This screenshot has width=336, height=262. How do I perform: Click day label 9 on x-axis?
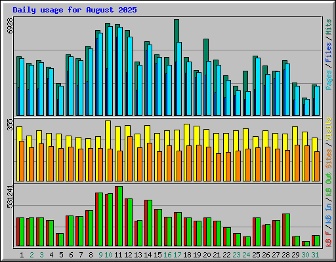tap(100, 255)
